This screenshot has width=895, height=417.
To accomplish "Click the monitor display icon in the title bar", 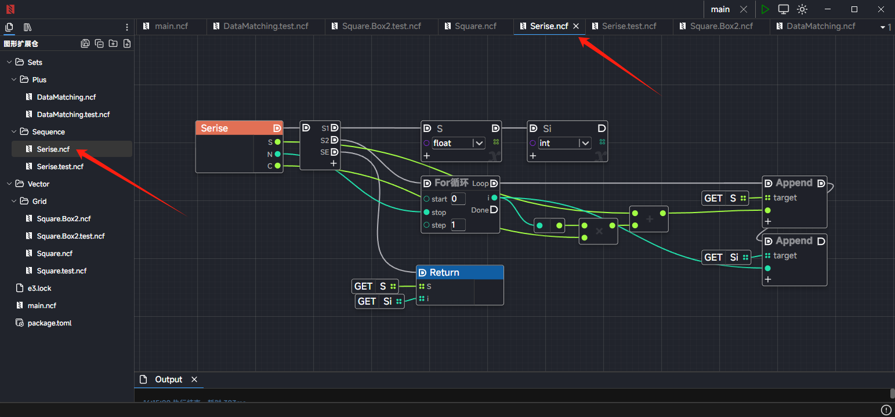I will click(x=784, y=9).
